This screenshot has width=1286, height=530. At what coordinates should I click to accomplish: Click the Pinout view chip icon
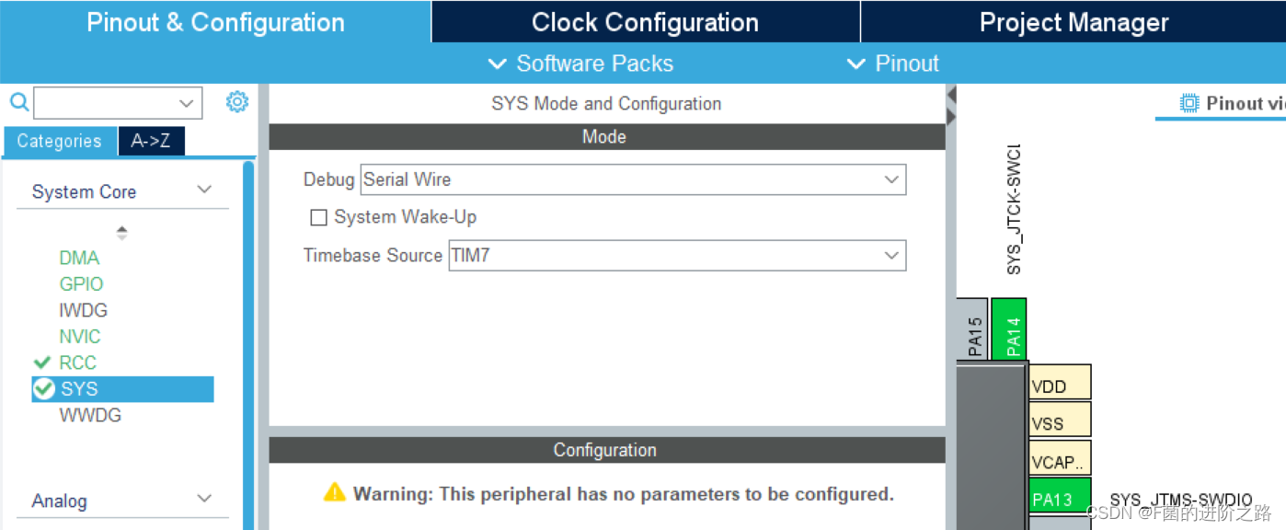1190,102
